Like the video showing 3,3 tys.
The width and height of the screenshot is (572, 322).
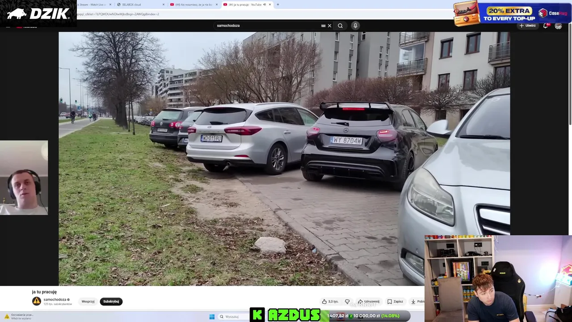330,301
